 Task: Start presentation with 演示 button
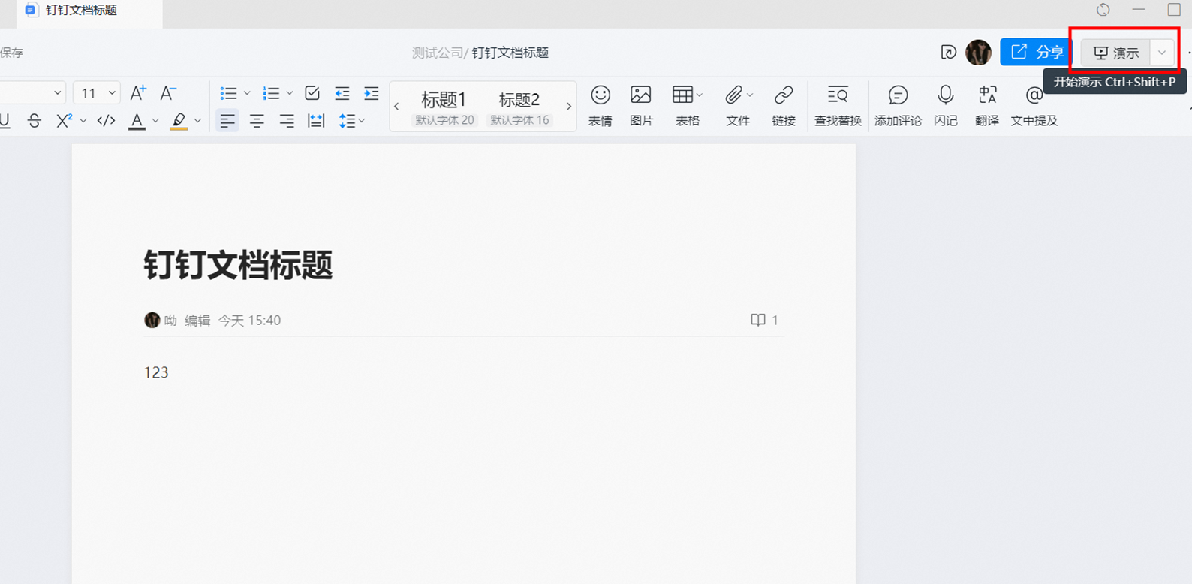coord(1116,53)
